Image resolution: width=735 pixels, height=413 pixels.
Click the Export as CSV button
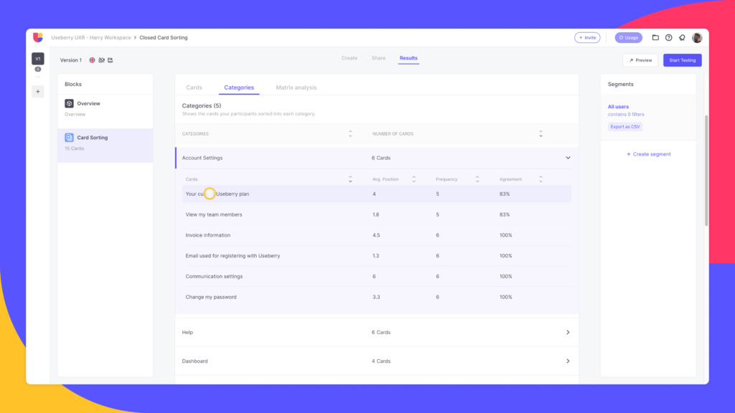pos(624,126)
